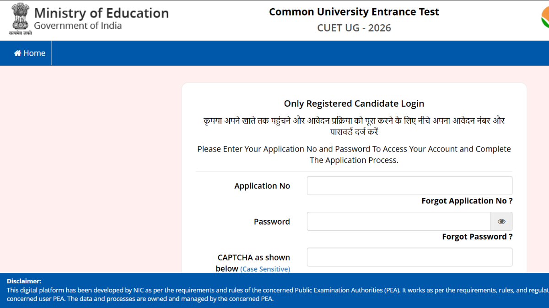Open the Forgot Password link
549x308 pixels.
(477, 237)
